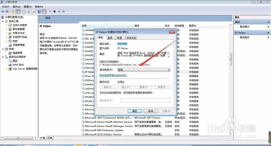The width and height of the screenshot is (271, 146).
Task: Expand the 本地用户和组 tree node
Action: 7,37
